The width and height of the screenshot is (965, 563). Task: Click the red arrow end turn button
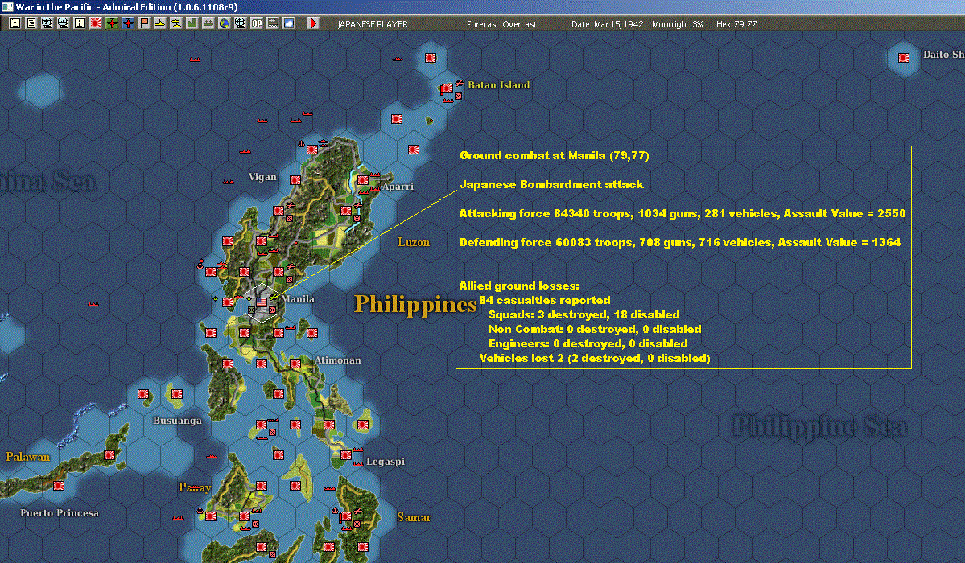[x=312, y=23]
